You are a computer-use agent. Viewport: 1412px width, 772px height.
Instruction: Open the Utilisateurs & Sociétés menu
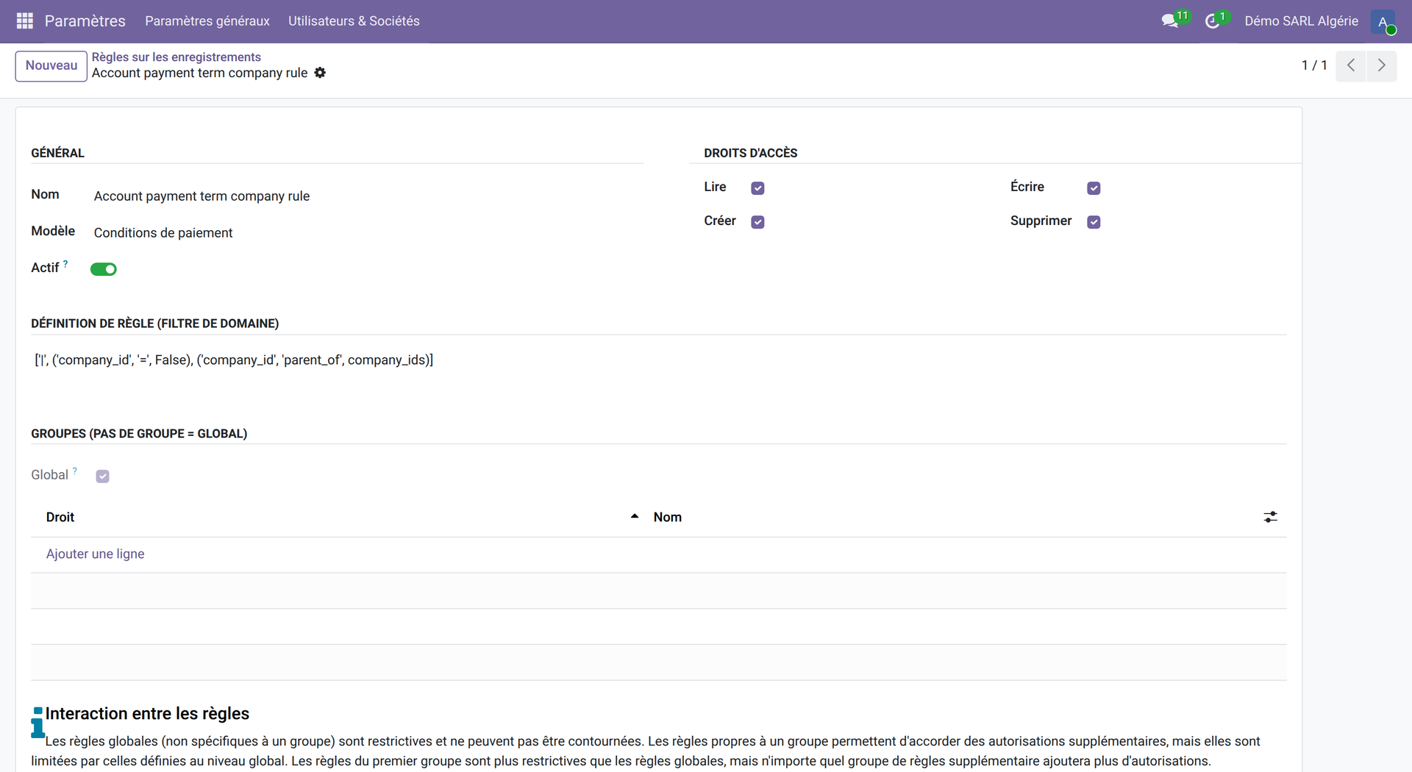(x=354, y=21)
